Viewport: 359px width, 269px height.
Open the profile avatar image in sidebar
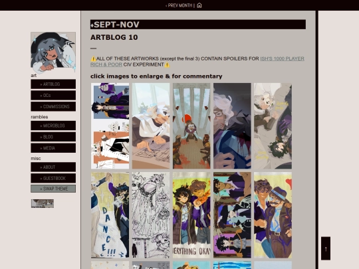53,52
